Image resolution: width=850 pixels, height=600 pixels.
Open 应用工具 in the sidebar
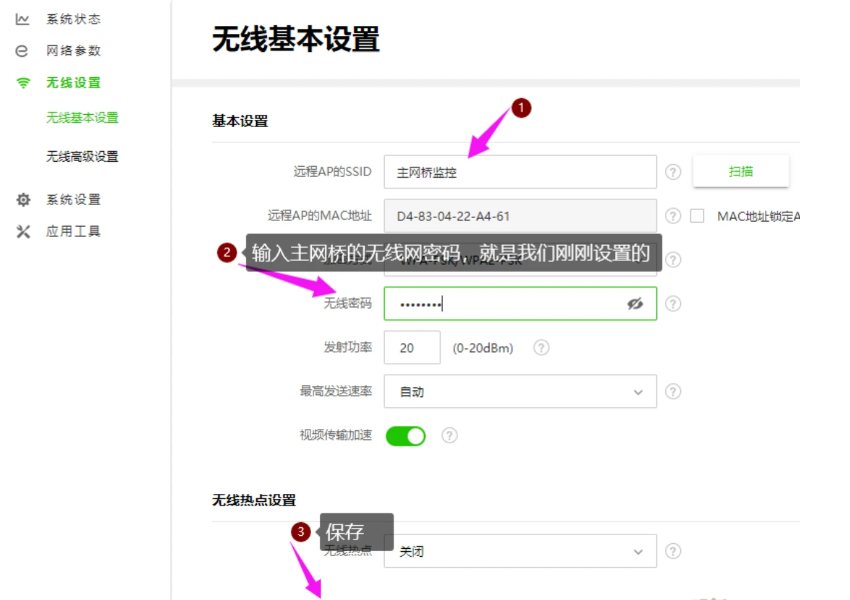coord(73,231)
